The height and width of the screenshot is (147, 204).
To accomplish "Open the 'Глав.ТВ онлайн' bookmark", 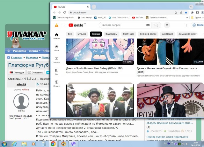I will (119, 18).
